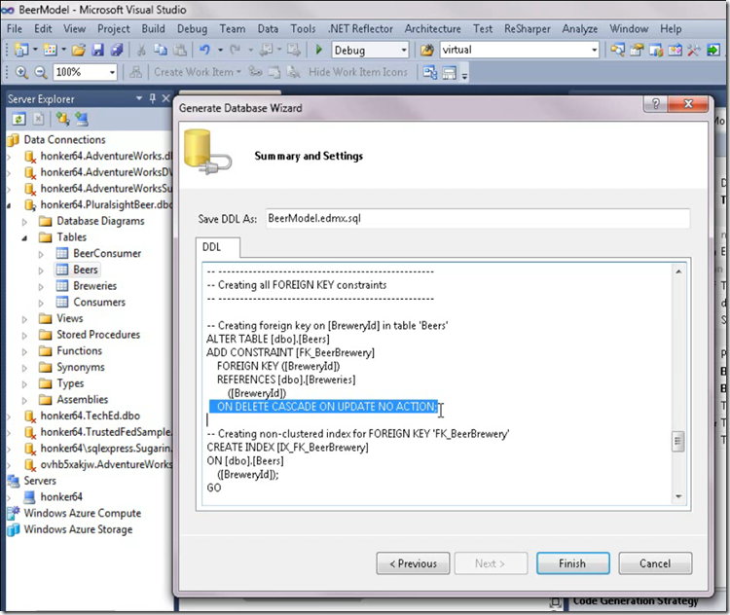Image resolution: width=730 pixels, height=615 pixels.
Task: Click the Add New Item toolbar icon
Action: [x=51, y=50]
